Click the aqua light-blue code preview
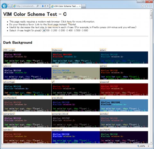Screen dimensions: 154x149 (124, 105)
